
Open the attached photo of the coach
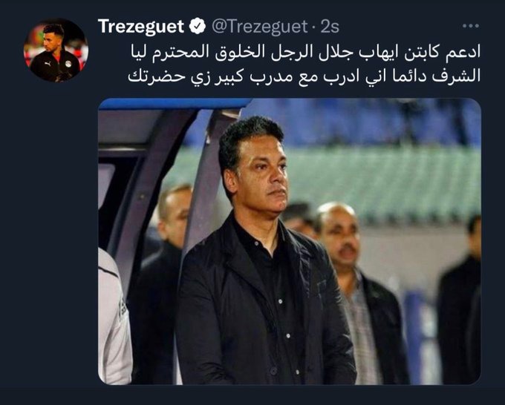click(x=290, y=241)
